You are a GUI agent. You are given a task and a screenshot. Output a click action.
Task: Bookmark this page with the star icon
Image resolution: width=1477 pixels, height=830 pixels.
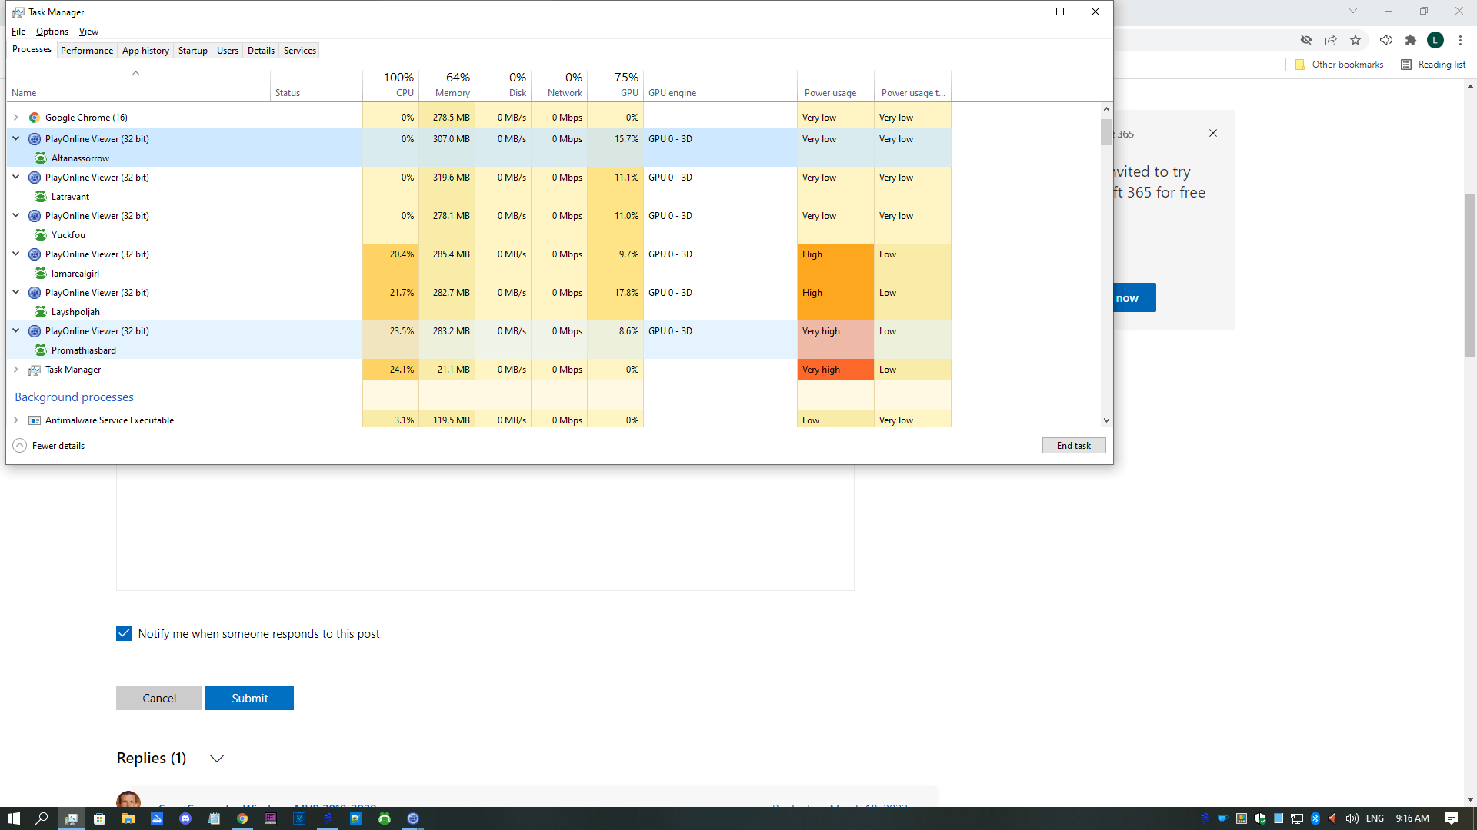point(1355,40)
